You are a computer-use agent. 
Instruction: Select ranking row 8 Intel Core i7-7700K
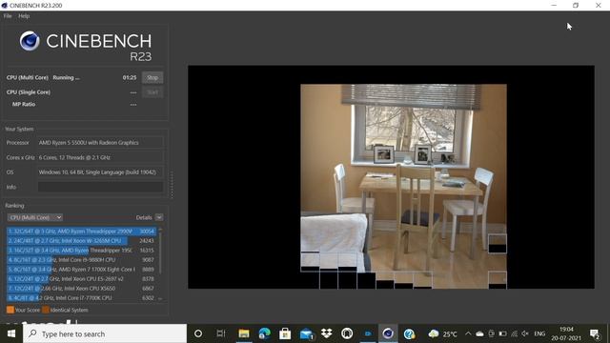pos(81,298)
